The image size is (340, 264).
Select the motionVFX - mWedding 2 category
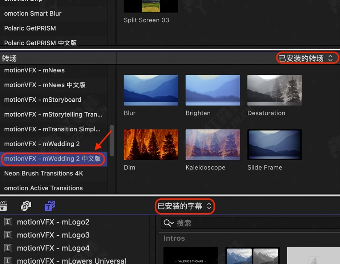pos(53,144)
